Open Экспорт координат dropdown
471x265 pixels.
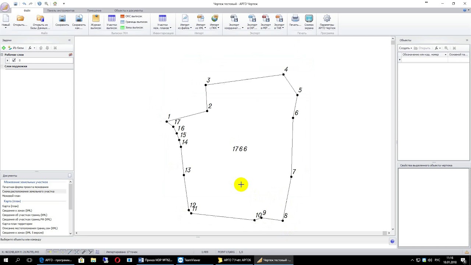(234, 22)
